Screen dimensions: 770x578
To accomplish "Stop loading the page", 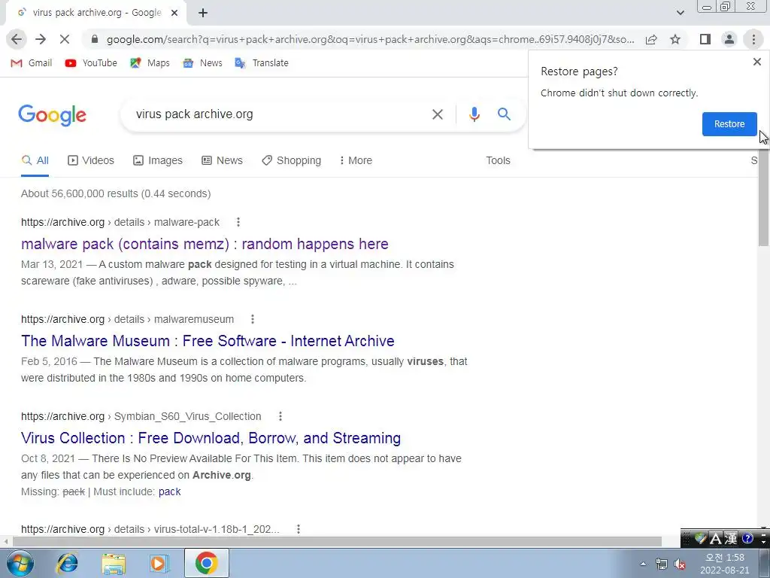I will coord(65,39).
